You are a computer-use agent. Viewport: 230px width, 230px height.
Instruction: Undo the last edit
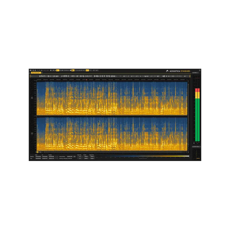pyautogui.click(x=44, y=70)
